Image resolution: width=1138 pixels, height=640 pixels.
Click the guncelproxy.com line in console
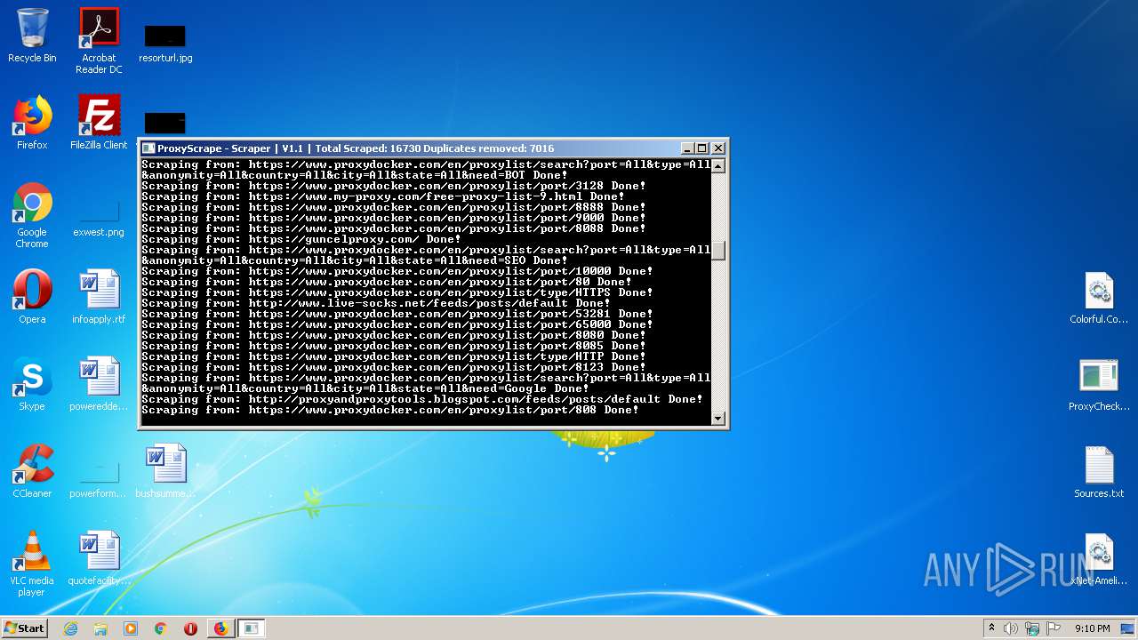[301, 239]
